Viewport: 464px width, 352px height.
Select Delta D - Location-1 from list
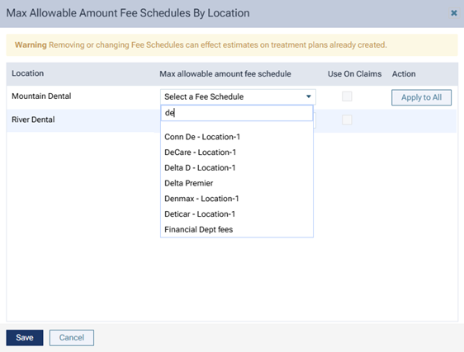pyautogui.click(x=200, y=167)
